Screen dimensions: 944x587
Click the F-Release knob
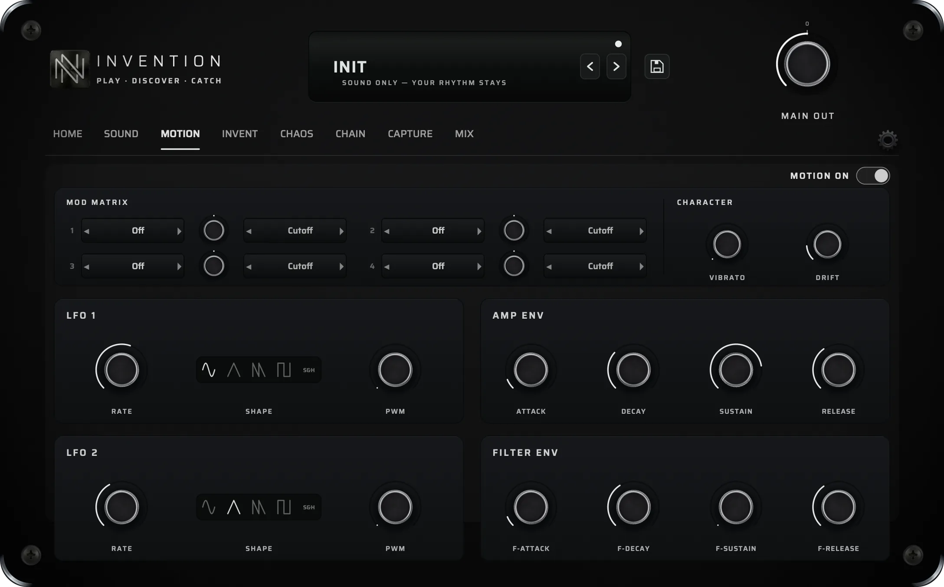click(838, 507)
